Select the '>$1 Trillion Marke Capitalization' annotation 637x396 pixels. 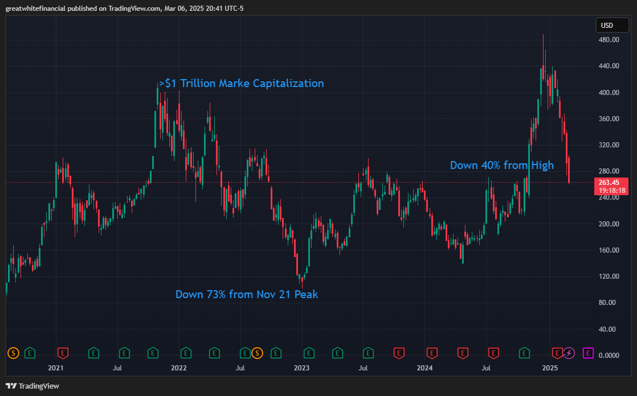pos(242,84)
